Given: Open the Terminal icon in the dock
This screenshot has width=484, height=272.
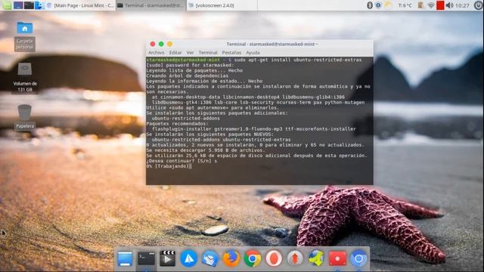Looking at the screenshot, I should click(146, 258).
